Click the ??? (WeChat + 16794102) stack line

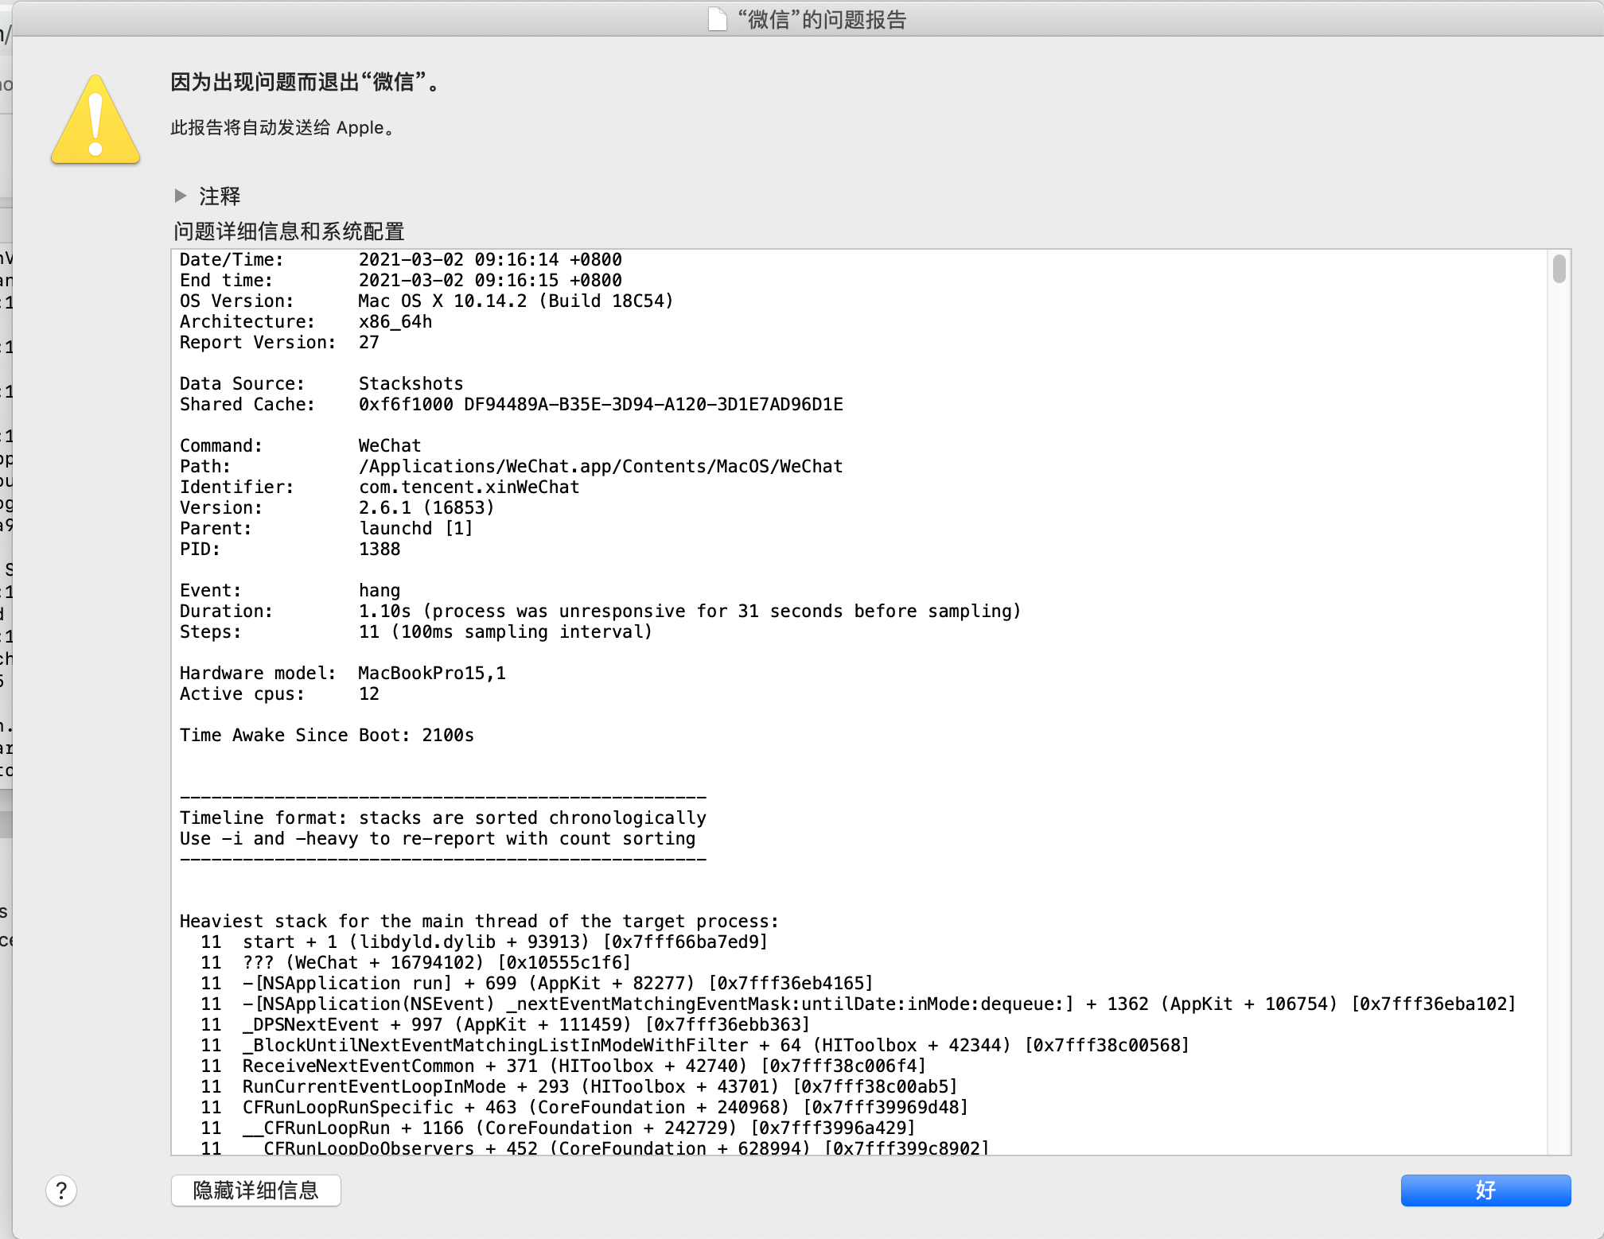[x=416, y=963]
